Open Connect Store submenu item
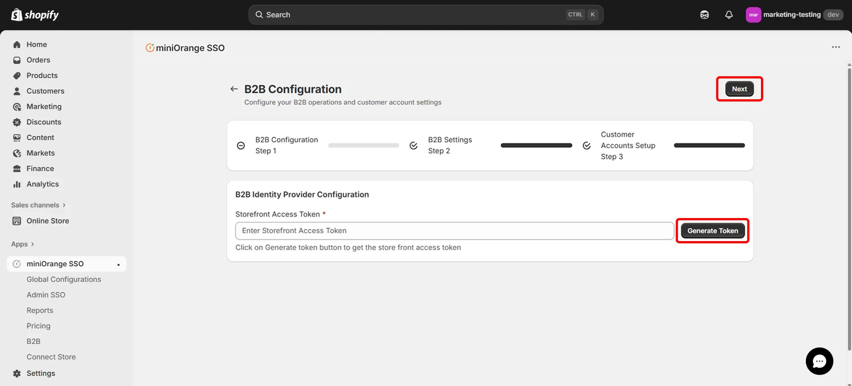Image resolution: width=852 pixels, height=386 pixels. click(51, 357)
